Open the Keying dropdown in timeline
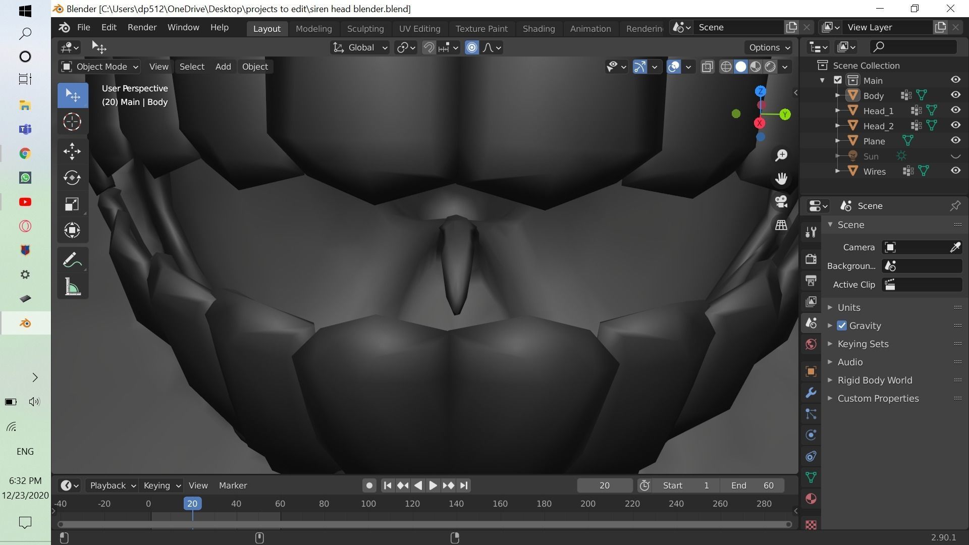969x545 pixels. pyautogui.click(x=161, y=485)
